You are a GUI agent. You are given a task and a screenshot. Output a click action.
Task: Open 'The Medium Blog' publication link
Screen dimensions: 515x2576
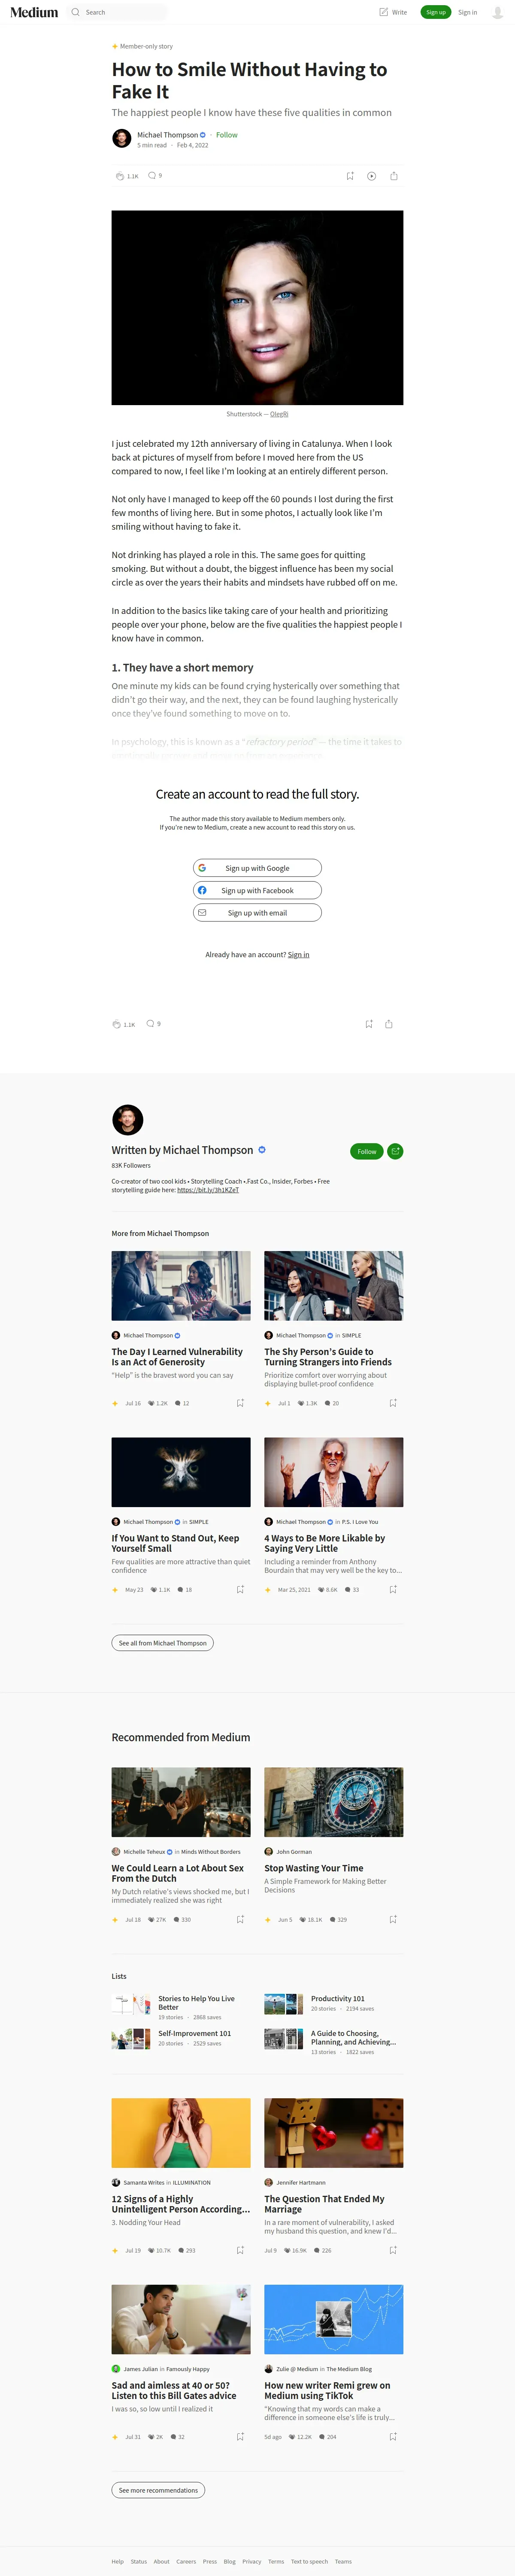(348, 2369)
